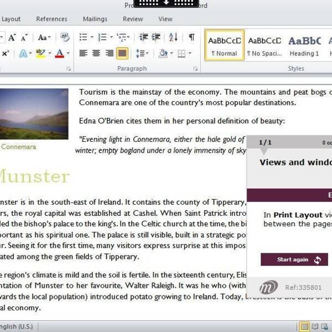This screenshot has height=332, width=332.
Task: Increase paragraph indent
Action: 156,37
